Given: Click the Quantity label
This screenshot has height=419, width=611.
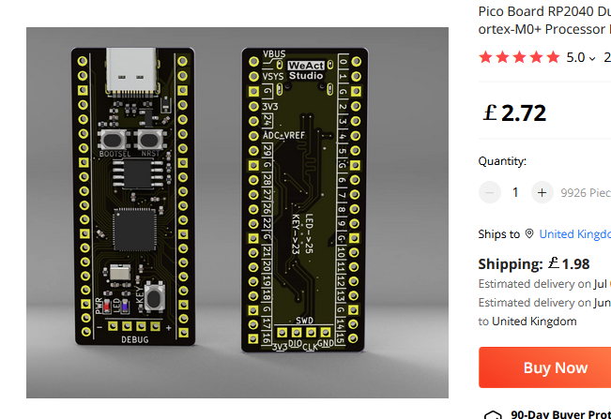Looking at the screenshot, I should [502, 161].
